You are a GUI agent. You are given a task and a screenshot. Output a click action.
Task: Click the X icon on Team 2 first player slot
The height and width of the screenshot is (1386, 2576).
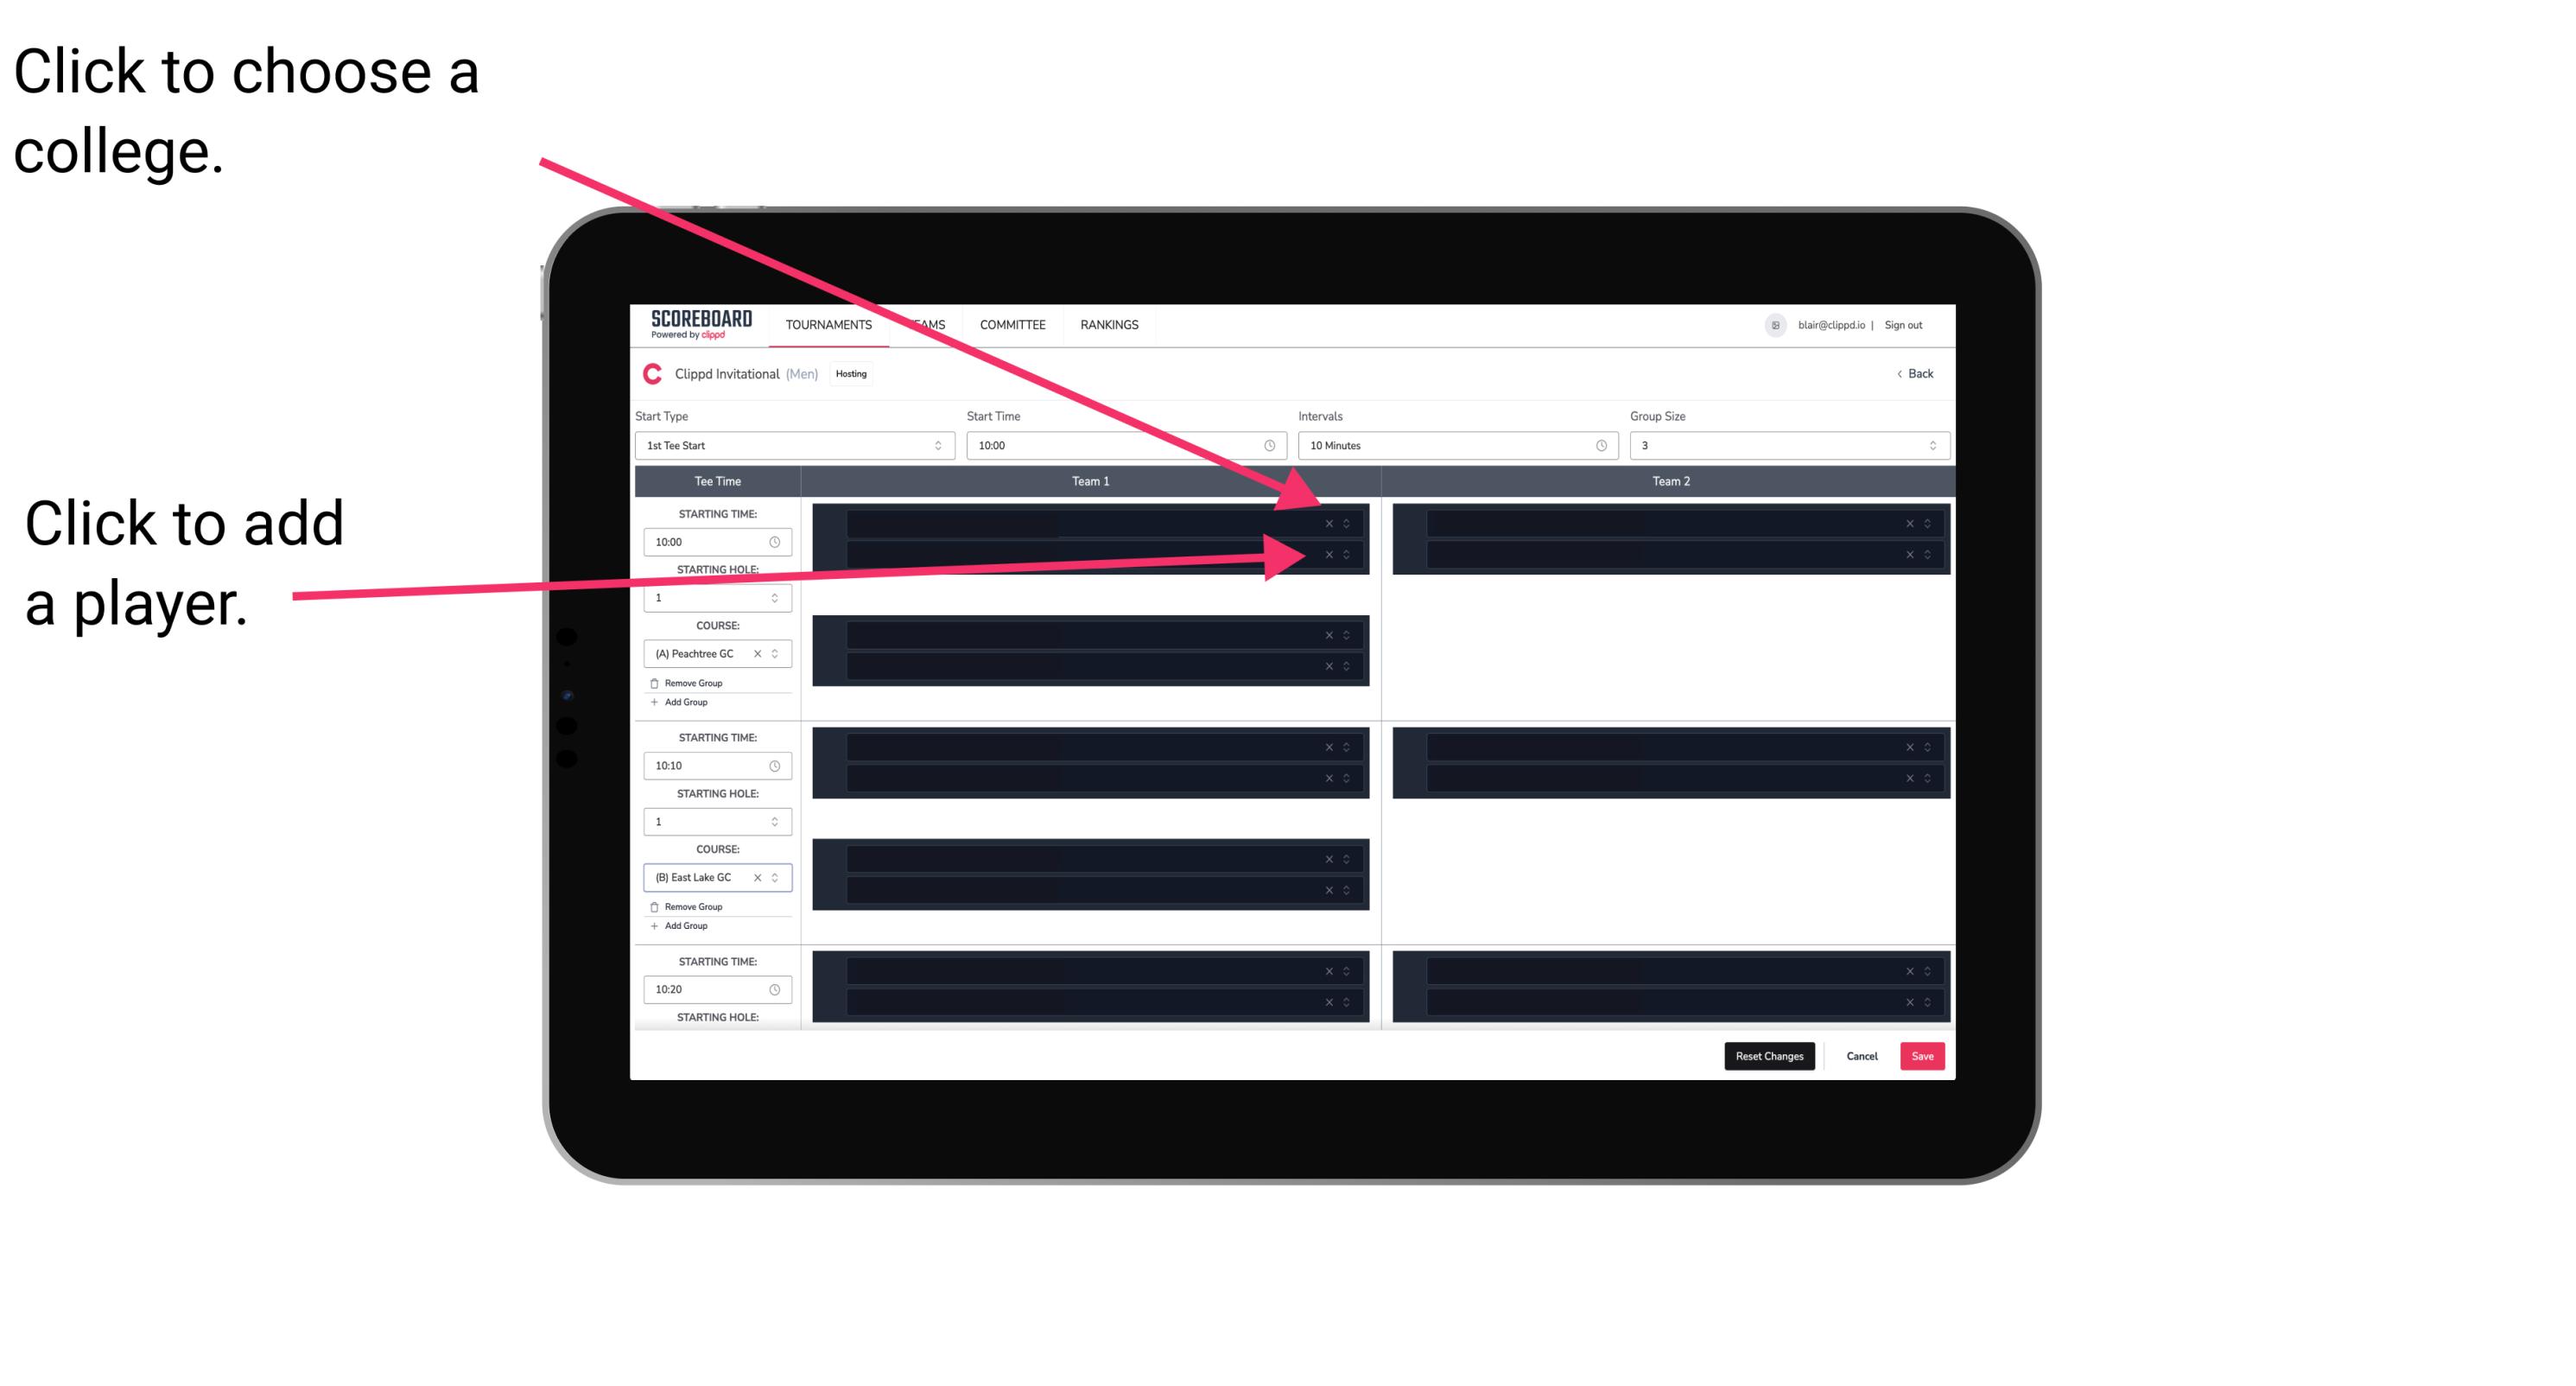(1906, 524)
